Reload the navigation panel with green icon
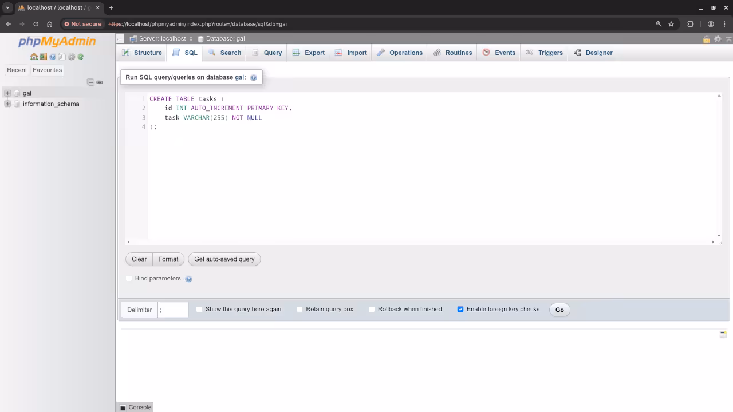This screenshot has width=733, height=412. coord(81,57)
